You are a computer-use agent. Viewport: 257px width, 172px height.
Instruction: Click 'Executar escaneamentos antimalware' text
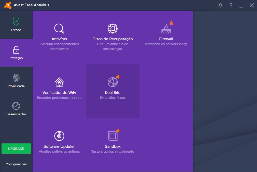59,46
